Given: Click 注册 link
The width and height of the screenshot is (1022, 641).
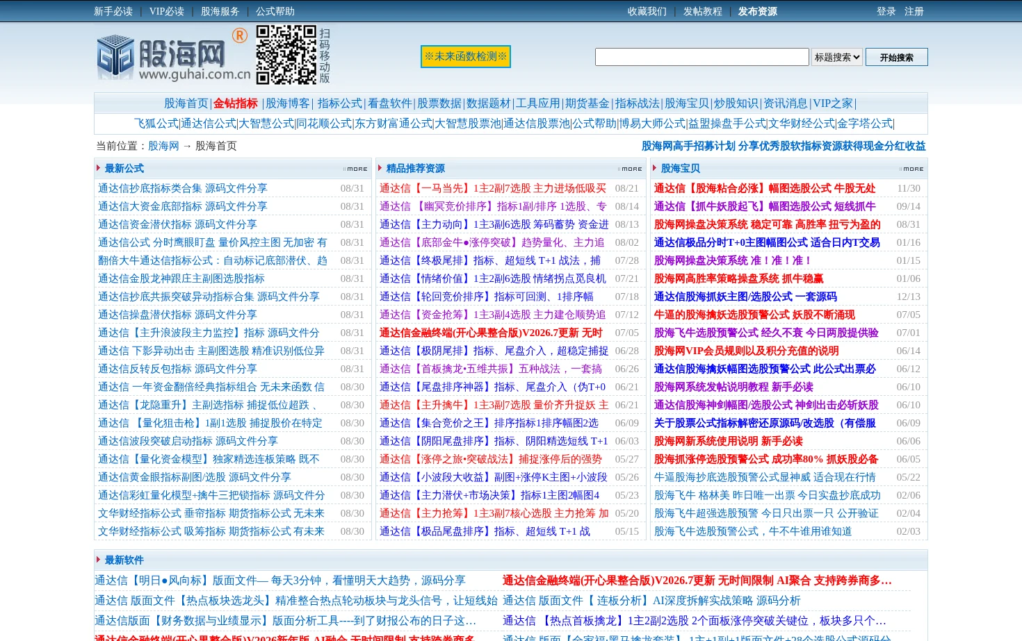Looking at the screenshot, I should pyautogui.click(x=914, y=11).
